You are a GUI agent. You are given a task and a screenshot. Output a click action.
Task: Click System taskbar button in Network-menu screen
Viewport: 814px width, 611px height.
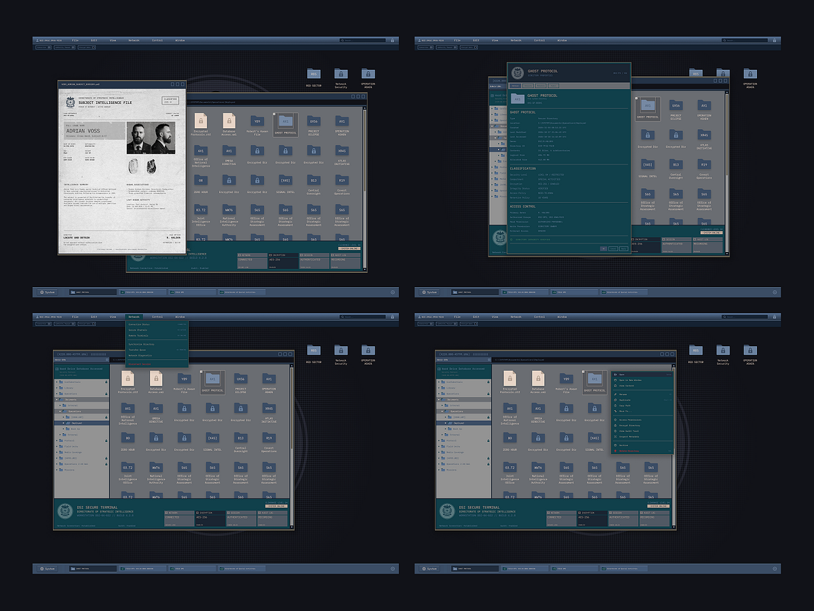pos(47,568)
